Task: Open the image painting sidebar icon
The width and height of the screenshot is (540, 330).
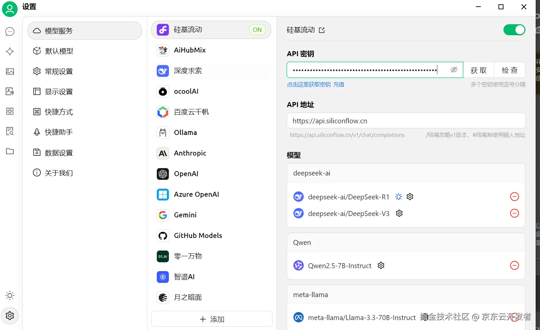Action: (10, 71)
